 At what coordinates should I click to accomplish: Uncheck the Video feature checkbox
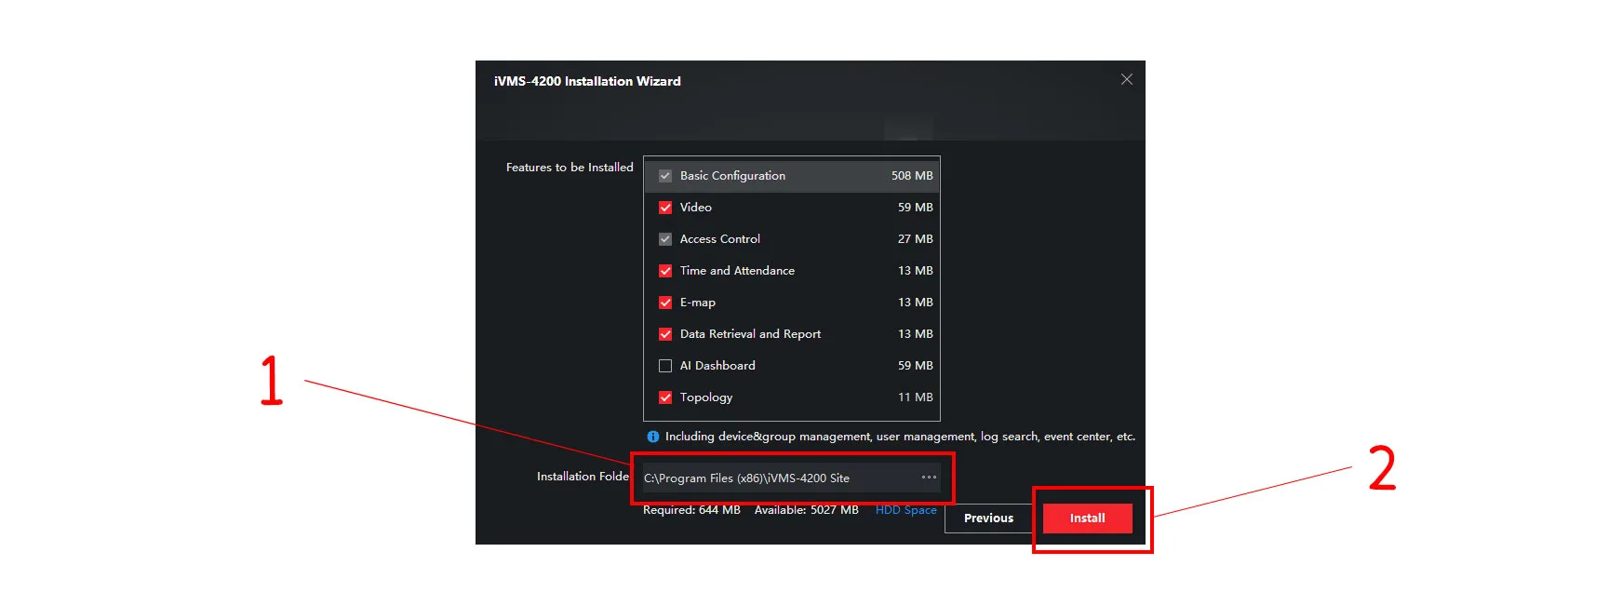(x=665, y=208)
